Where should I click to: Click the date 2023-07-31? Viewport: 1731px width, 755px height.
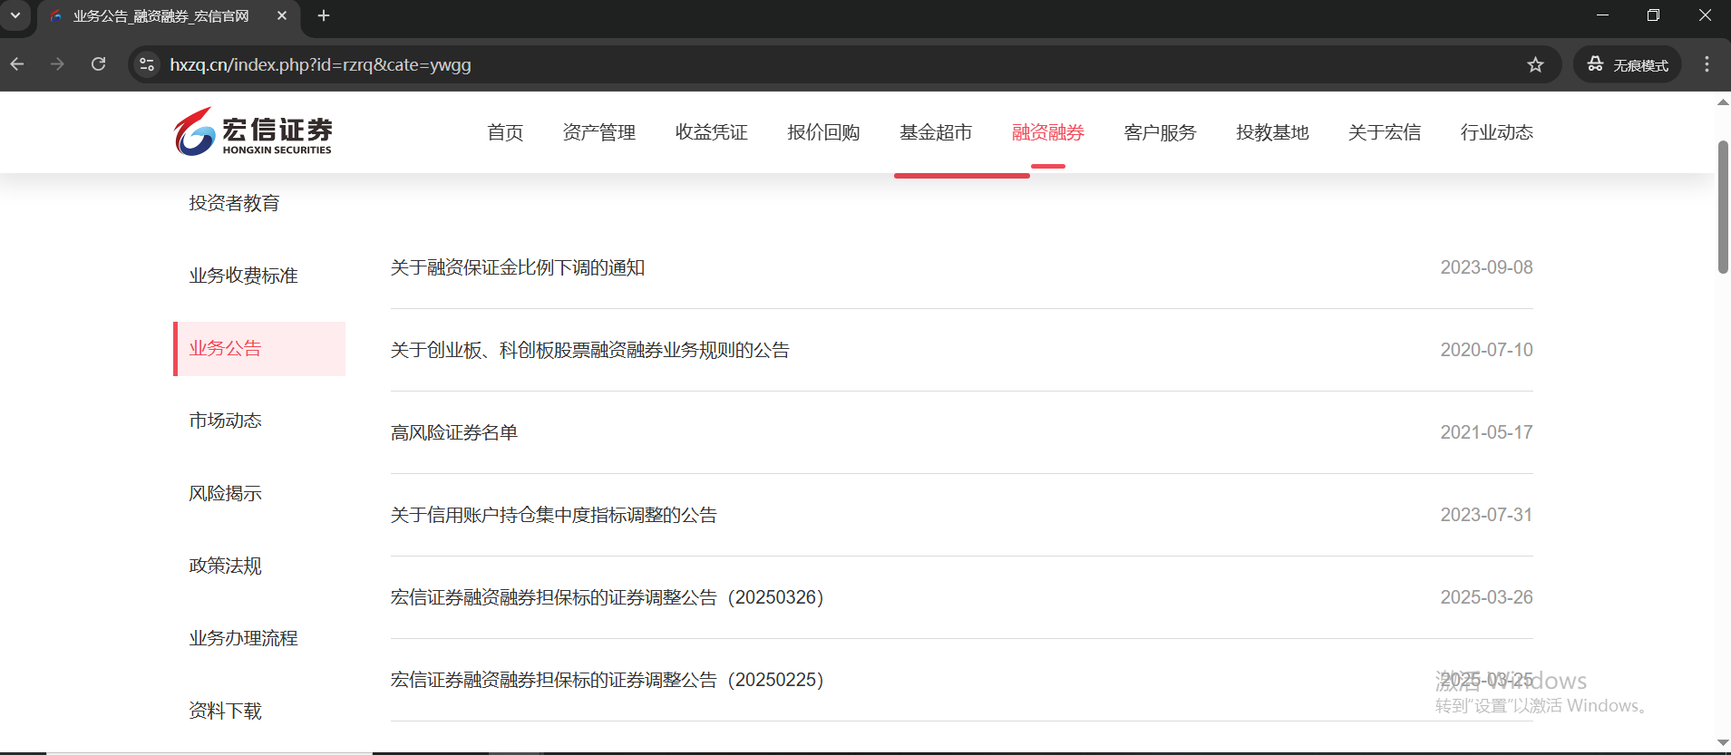[x=1487, y=515]
